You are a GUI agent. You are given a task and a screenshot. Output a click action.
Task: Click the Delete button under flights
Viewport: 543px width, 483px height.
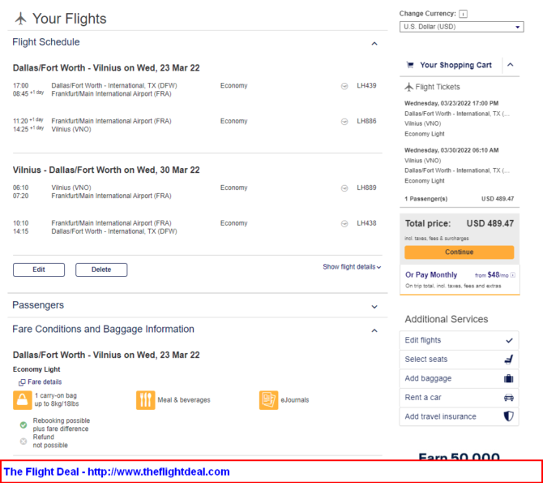coord(101,270)
